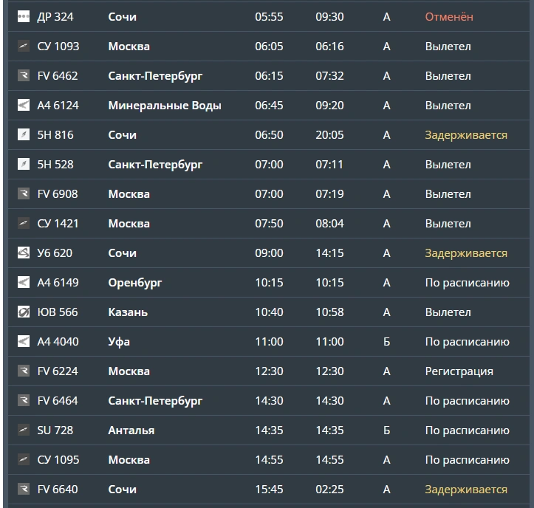Select flight number СУ 1095

58,460
